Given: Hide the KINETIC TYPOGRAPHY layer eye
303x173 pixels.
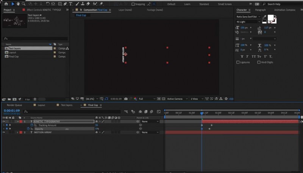Looking at the screenshot, I should 4,121.
